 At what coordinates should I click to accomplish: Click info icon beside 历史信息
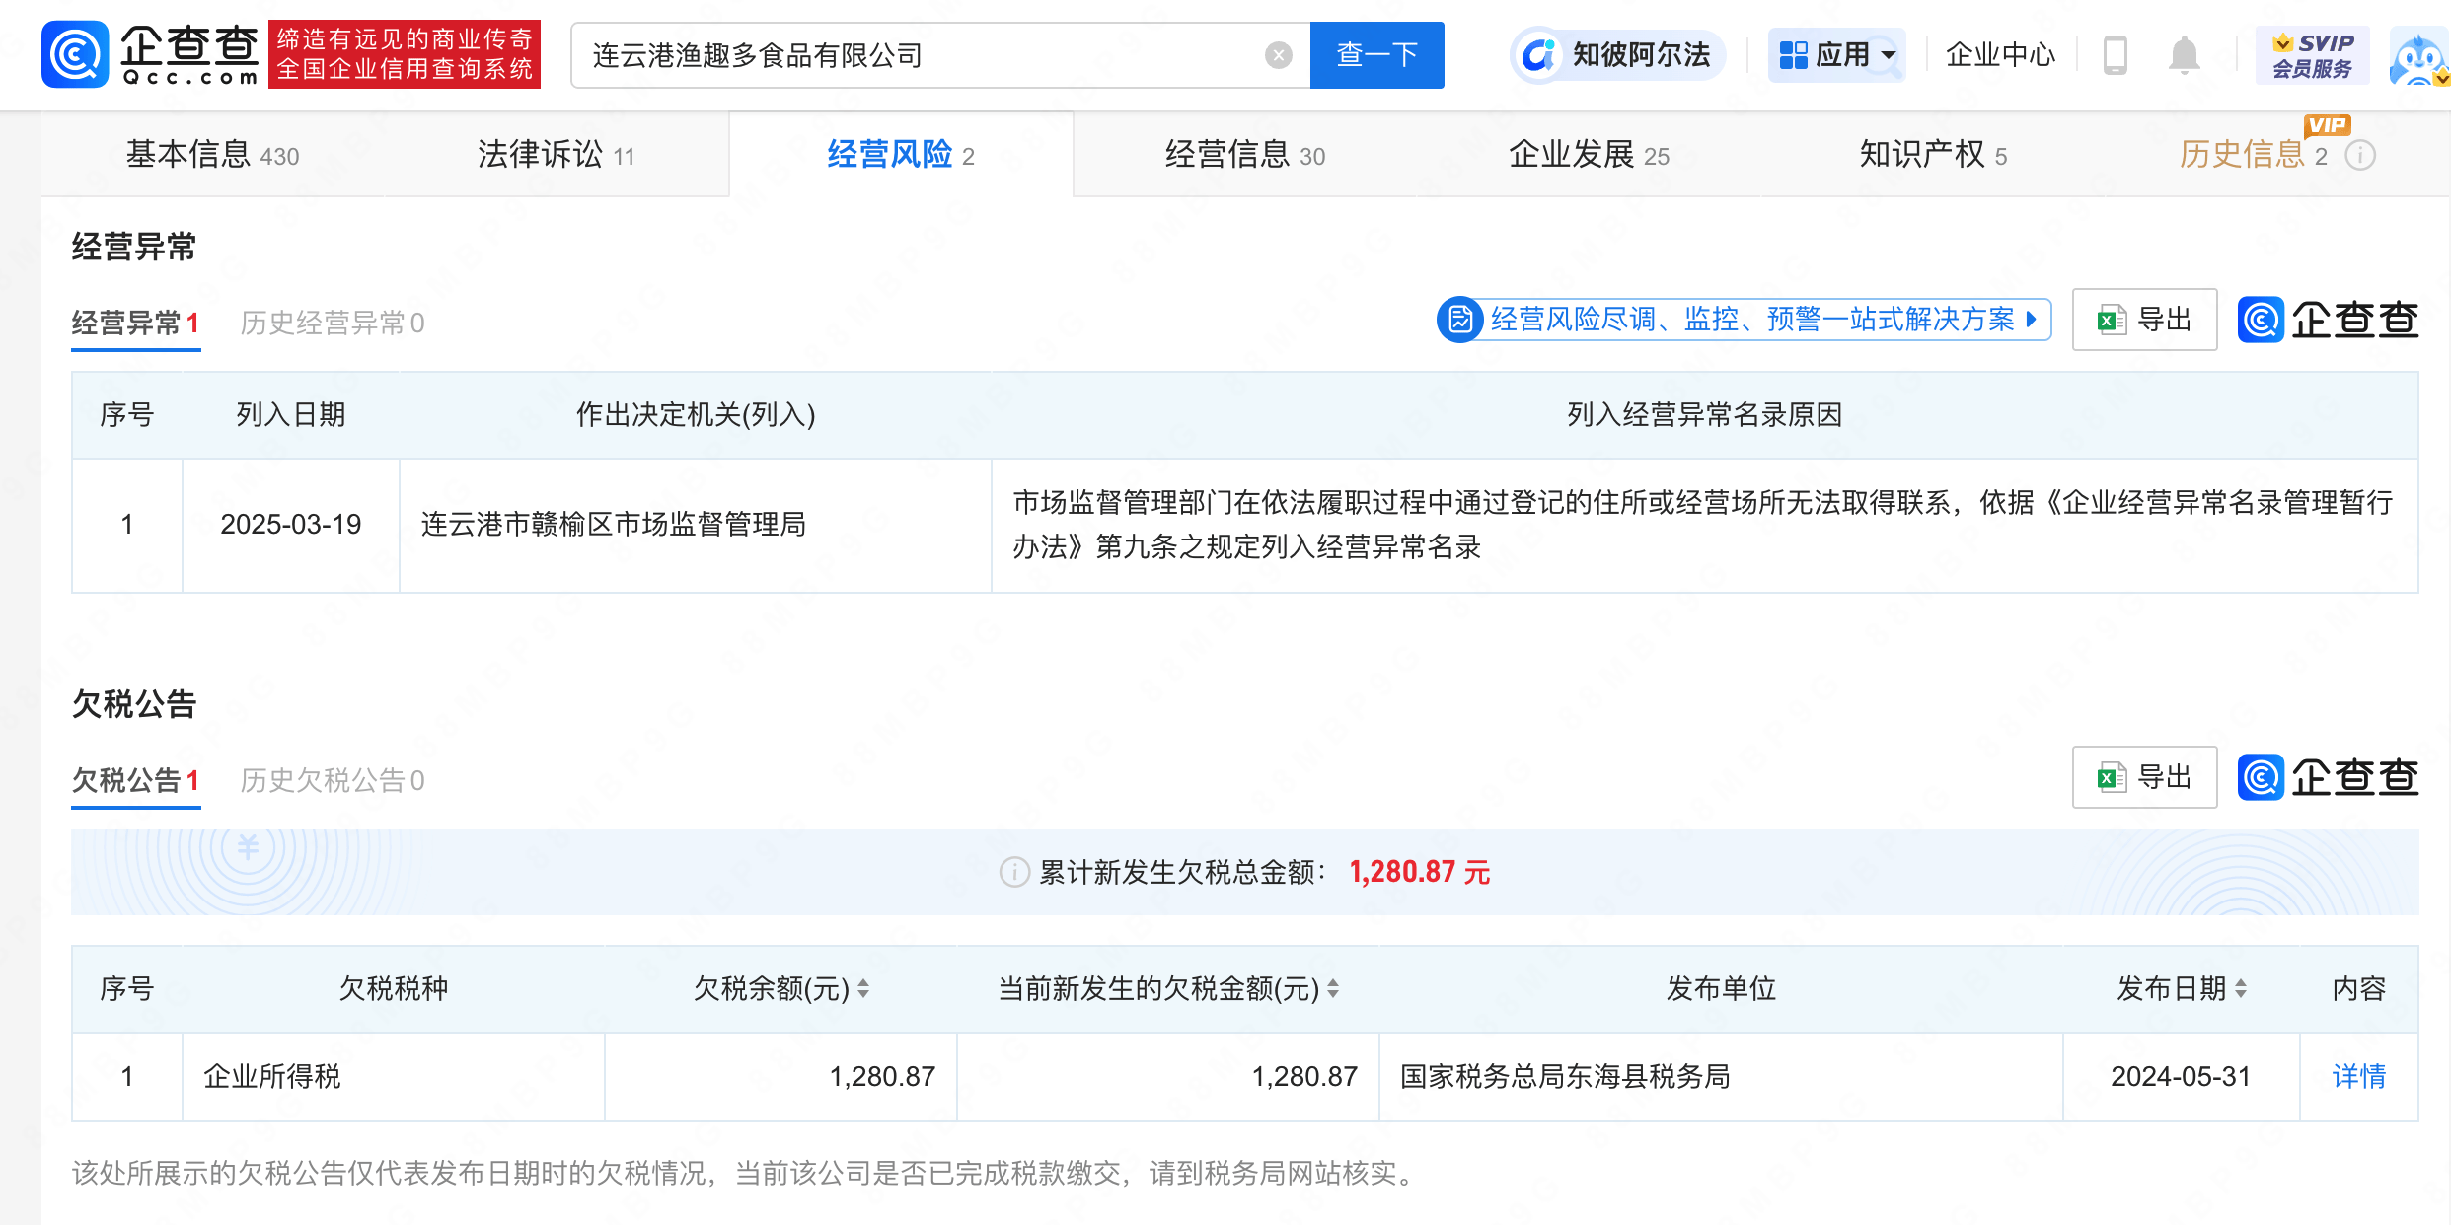(x=2360, y=155)
